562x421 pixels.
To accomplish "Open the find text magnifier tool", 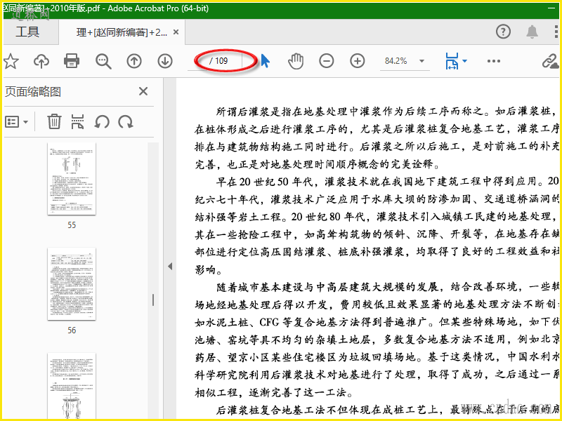I will click(x=103, y=61).
